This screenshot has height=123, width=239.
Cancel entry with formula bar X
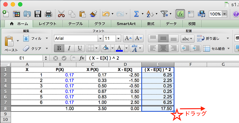point(56,58)
